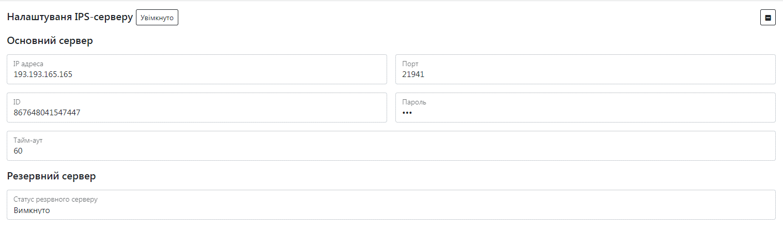This screenshot has height=228, width=783.
Task: Focus the empty right side of Пароль field
Action: pos(672,108)
